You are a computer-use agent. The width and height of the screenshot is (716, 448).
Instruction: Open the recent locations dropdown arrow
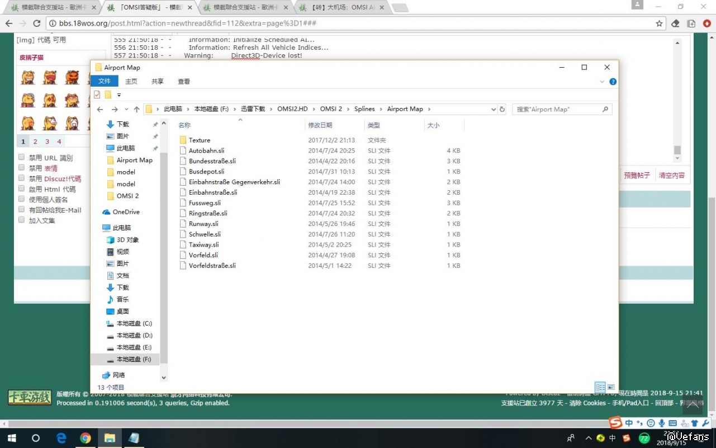point(126,110)
